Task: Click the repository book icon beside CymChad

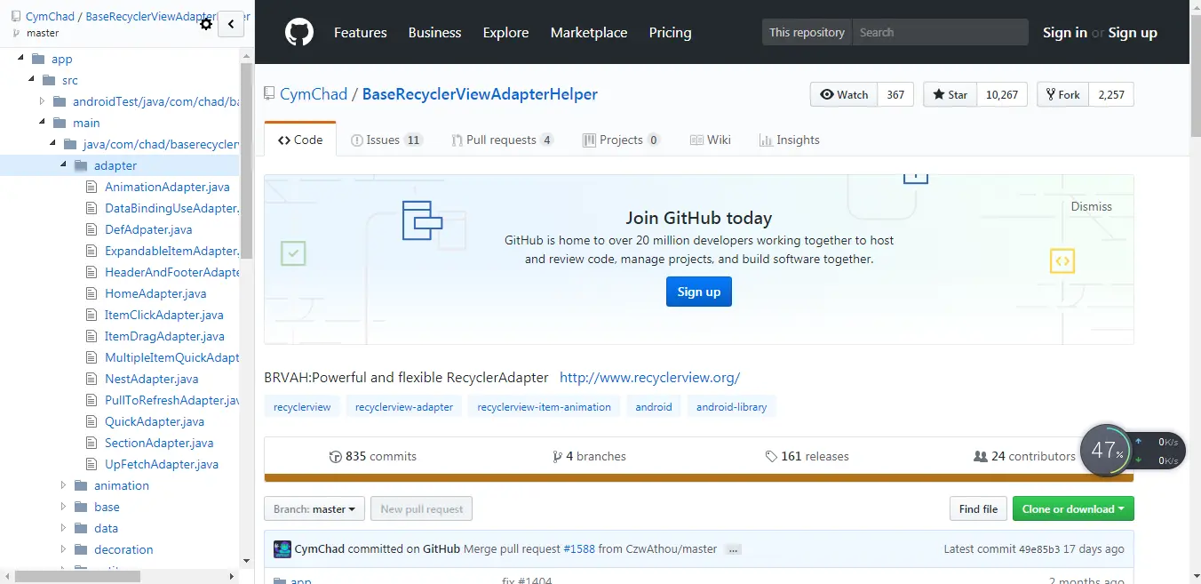Action: 269,93
